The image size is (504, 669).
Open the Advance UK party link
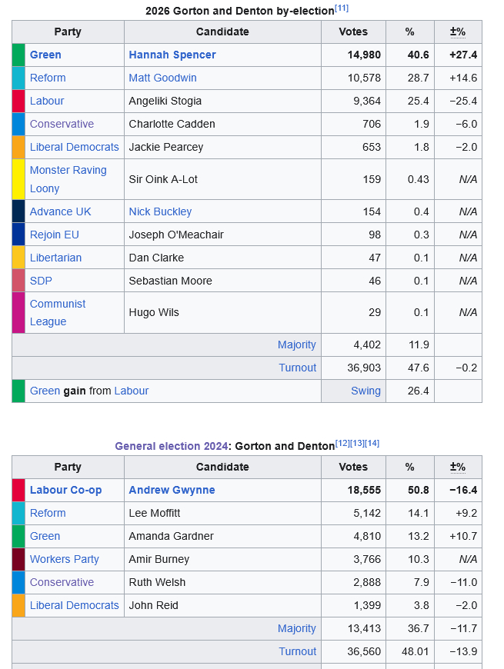(60, 211)
